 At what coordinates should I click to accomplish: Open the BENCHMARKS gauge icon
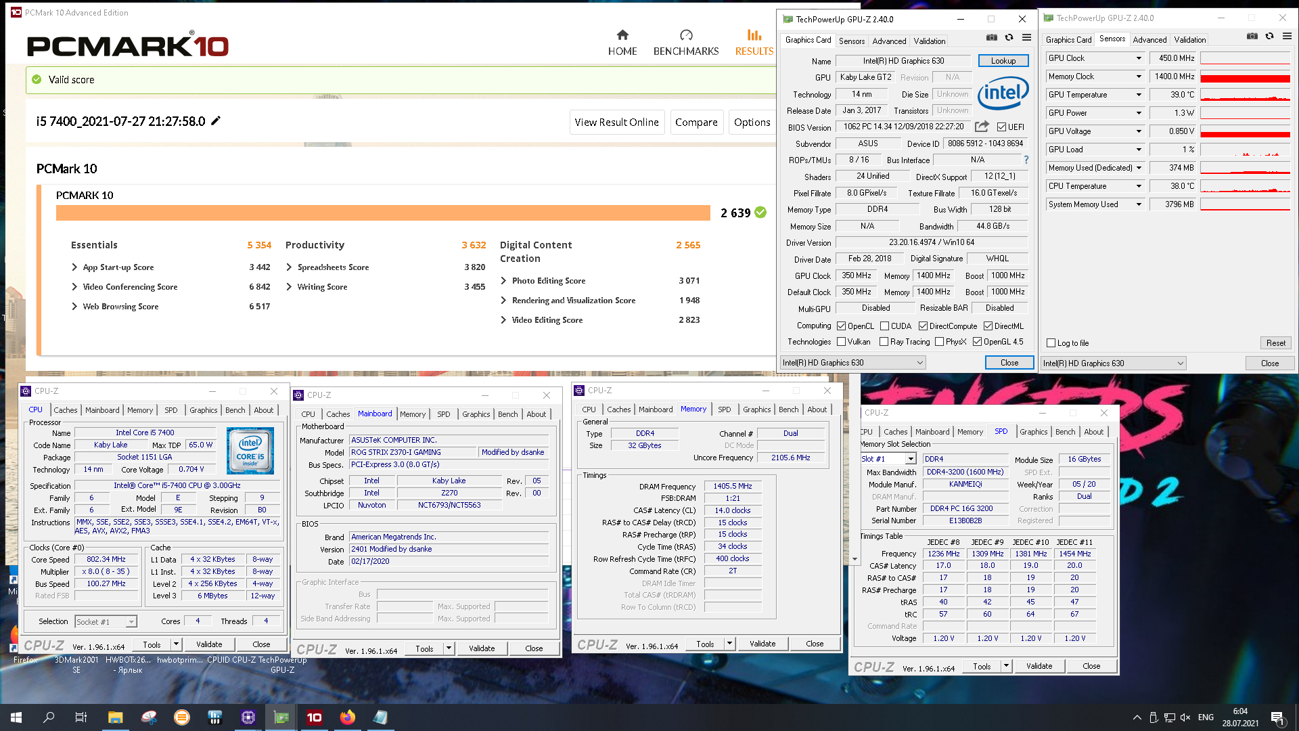click(686, 35)
